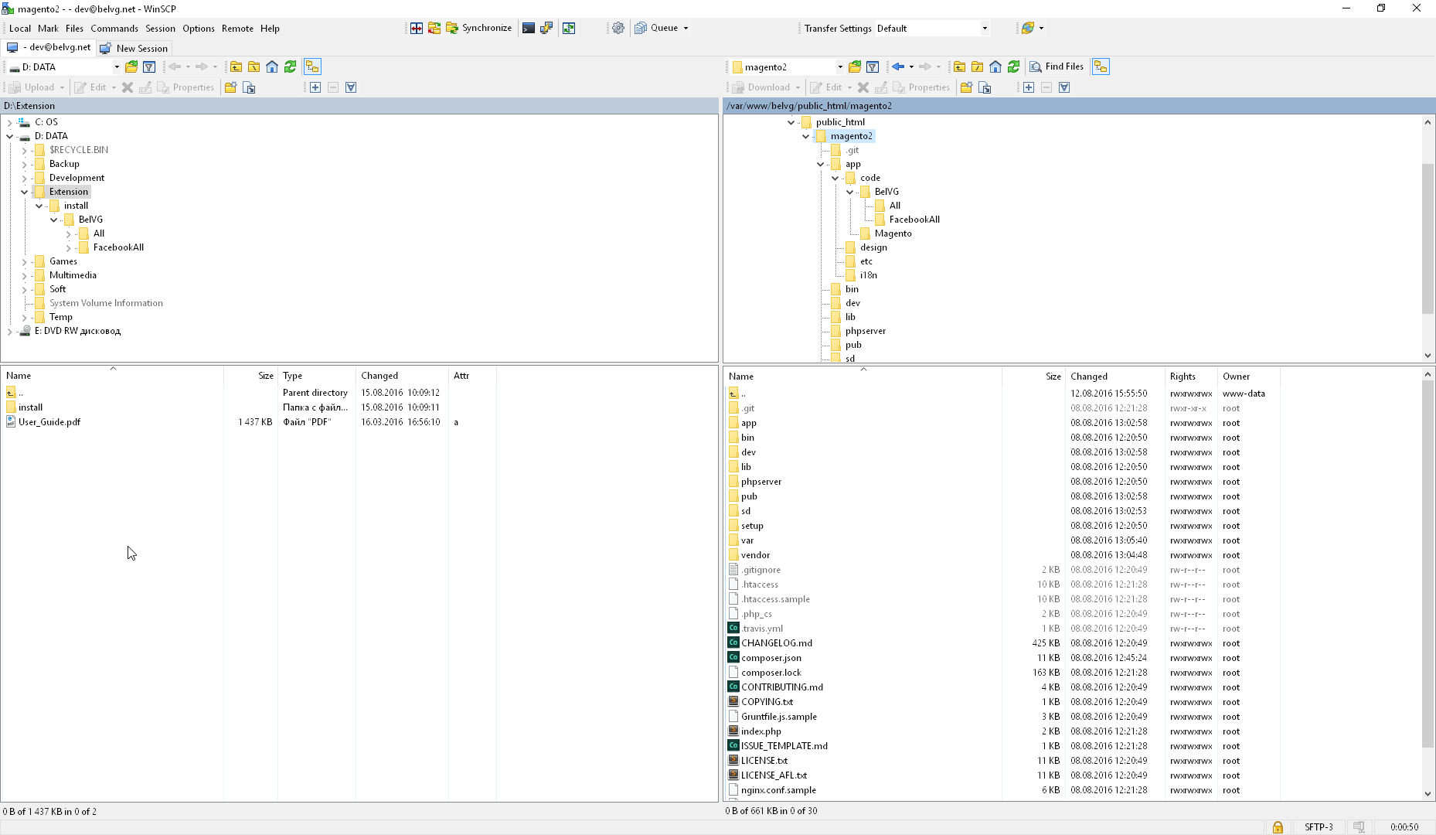Image resolution: width=1436 pixels, height=835 pixels.
Task: Click the Queue button
Action: 657,28
